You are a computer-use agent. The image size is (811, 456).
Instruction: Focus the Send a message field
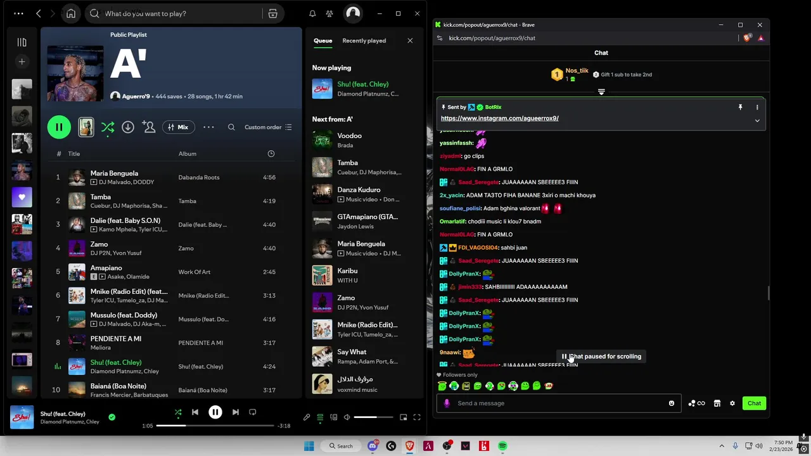(x=559, y=403)
